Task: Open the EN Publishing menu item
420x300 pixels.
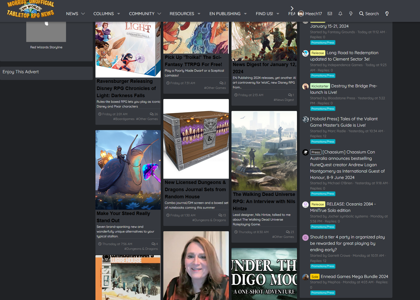Action: [x=225, y=14]
